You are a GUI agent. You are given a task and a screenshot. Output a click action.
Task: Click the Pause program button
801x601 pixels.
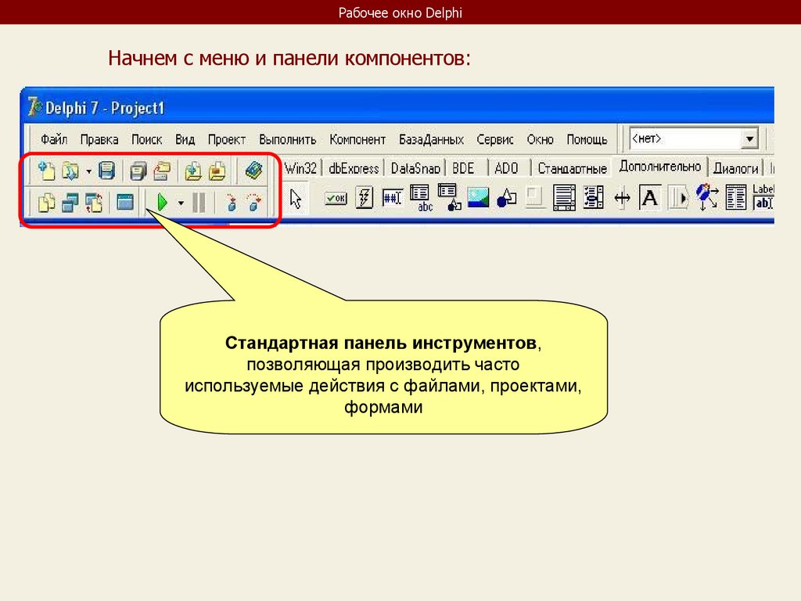199,203
